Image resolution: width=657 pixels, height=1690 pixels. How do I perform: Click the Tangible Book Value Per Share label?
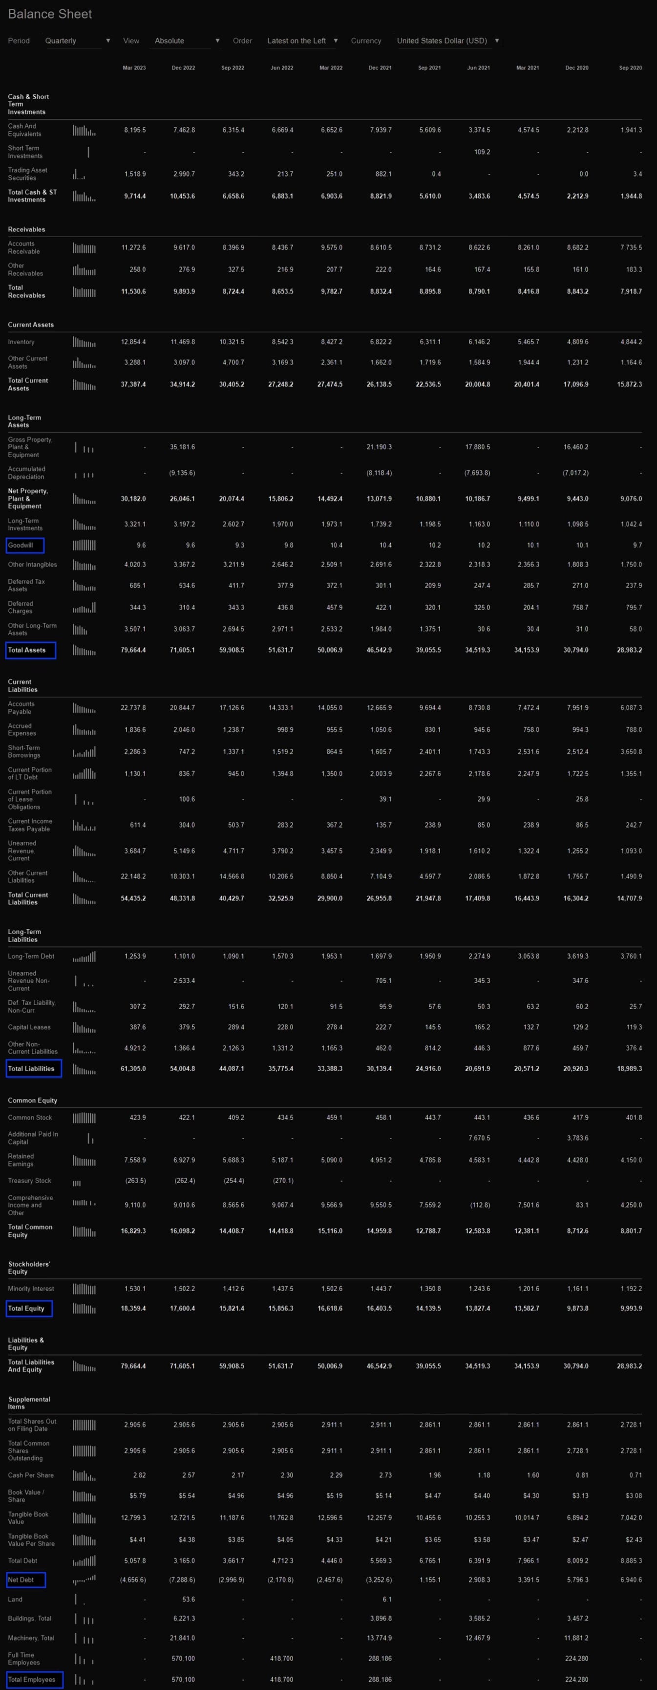coord(31,1540)
